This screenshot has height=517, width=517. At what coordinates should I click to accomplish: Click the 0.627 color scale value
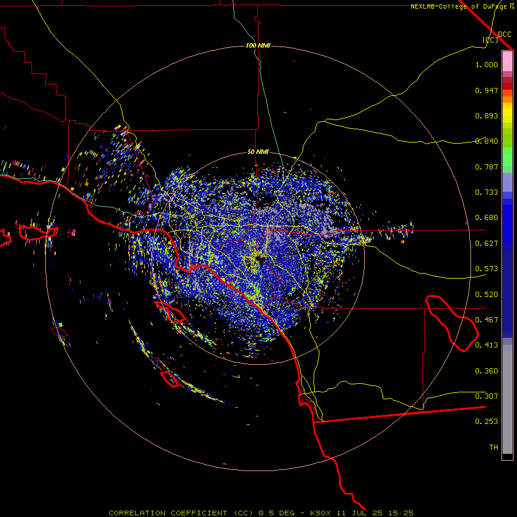[x=487, y=244]
